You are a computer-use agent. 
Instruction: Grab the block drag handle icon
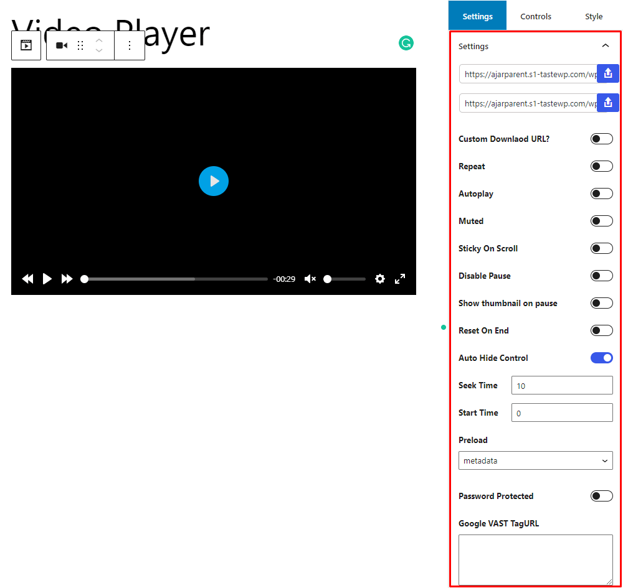(80, 45)
